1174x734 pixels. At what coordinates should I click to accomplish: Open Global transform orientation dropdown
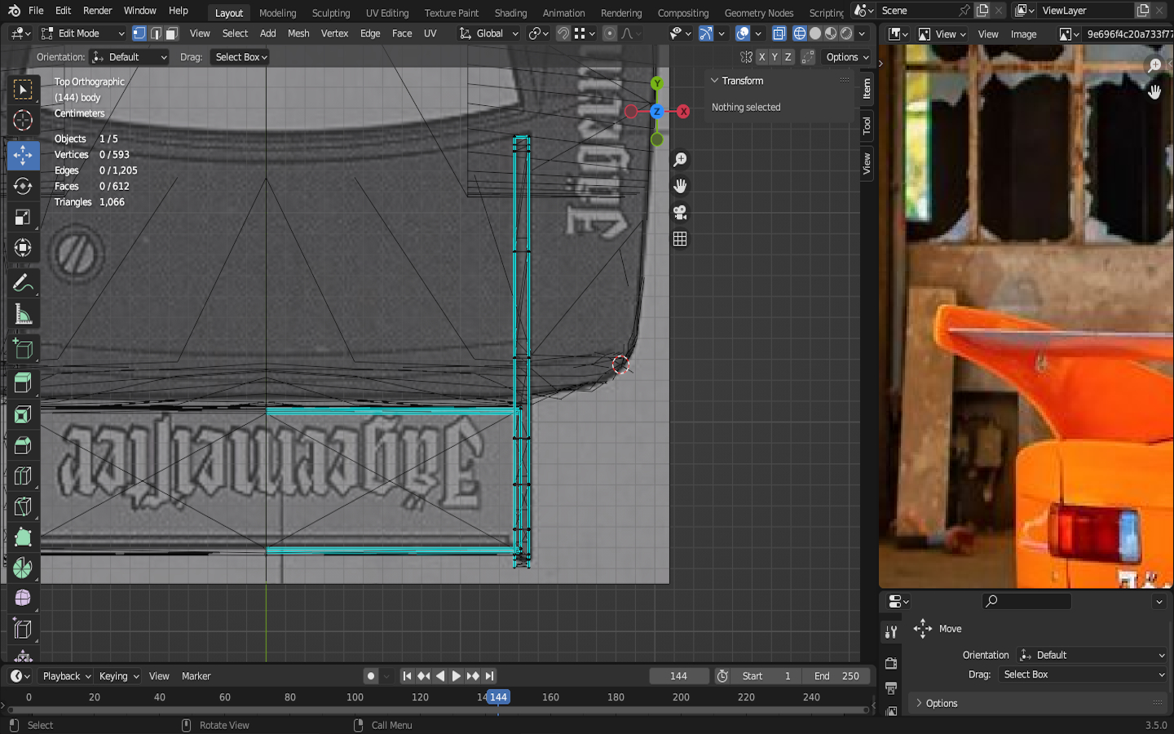point(489,33)
